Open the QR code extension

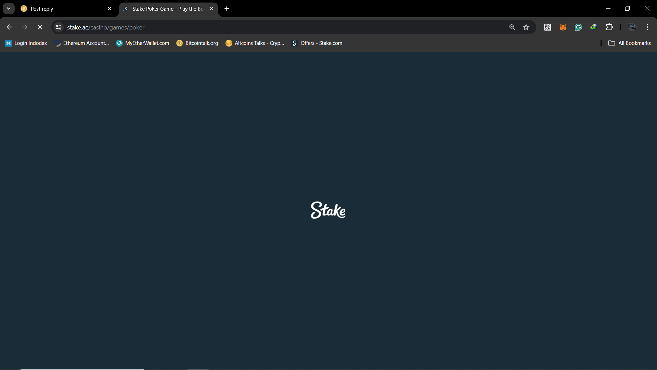[x=547, y=27]
